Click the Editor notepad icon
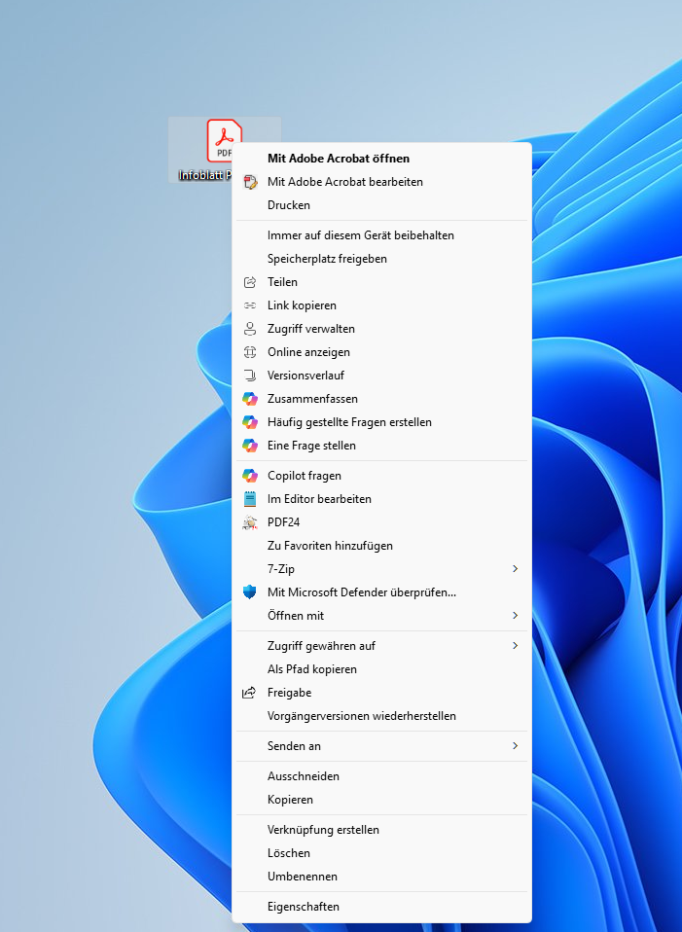Viewport: 682px width, 932px height. pyautogui.click(x=250, y=499)
